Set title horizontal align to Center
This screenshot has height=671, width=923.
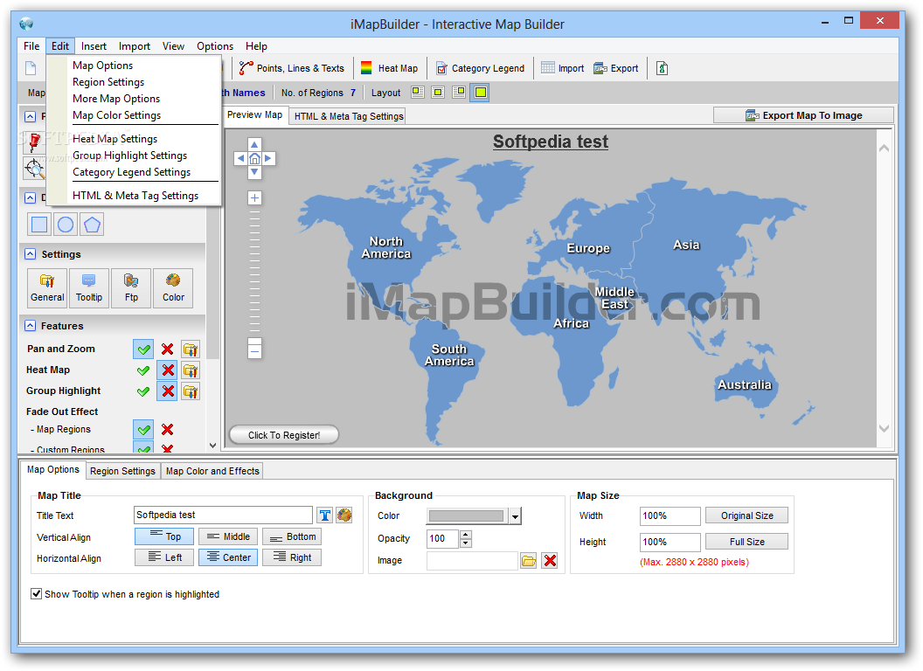click(228, 557)
